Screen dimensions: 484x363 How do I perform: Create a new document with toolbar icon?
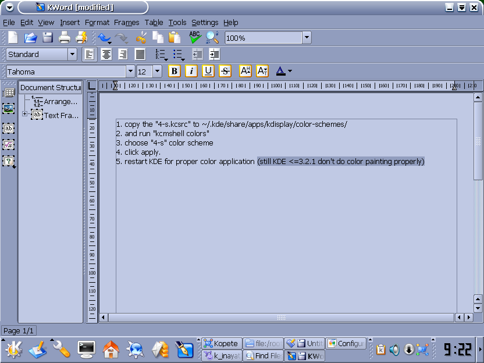click(13, 38)
